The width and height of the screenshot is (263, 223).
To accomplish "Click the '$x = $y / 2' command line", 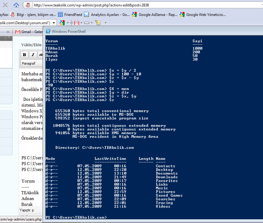I will tap(91, 70).
